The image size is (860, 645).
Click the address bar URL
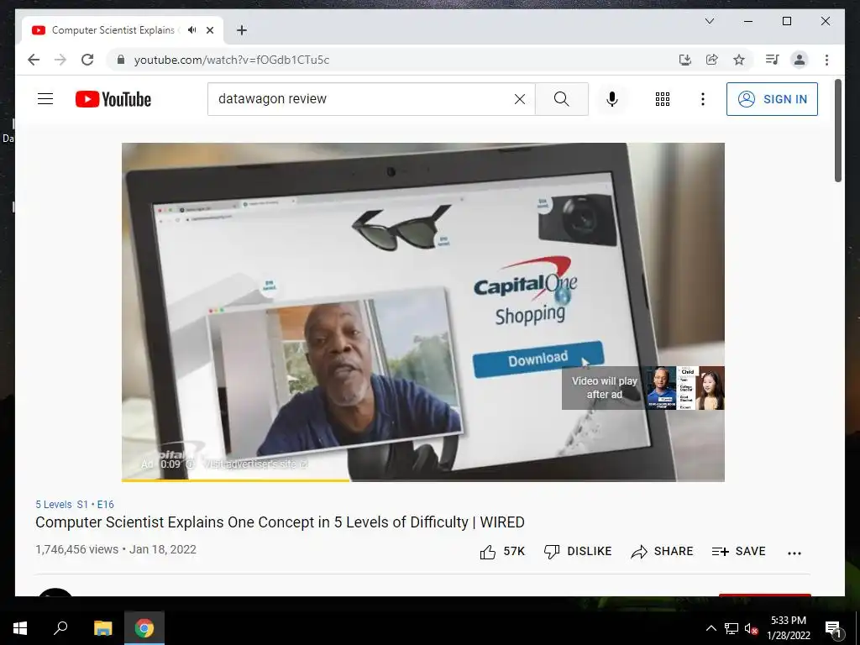(232, 60)
